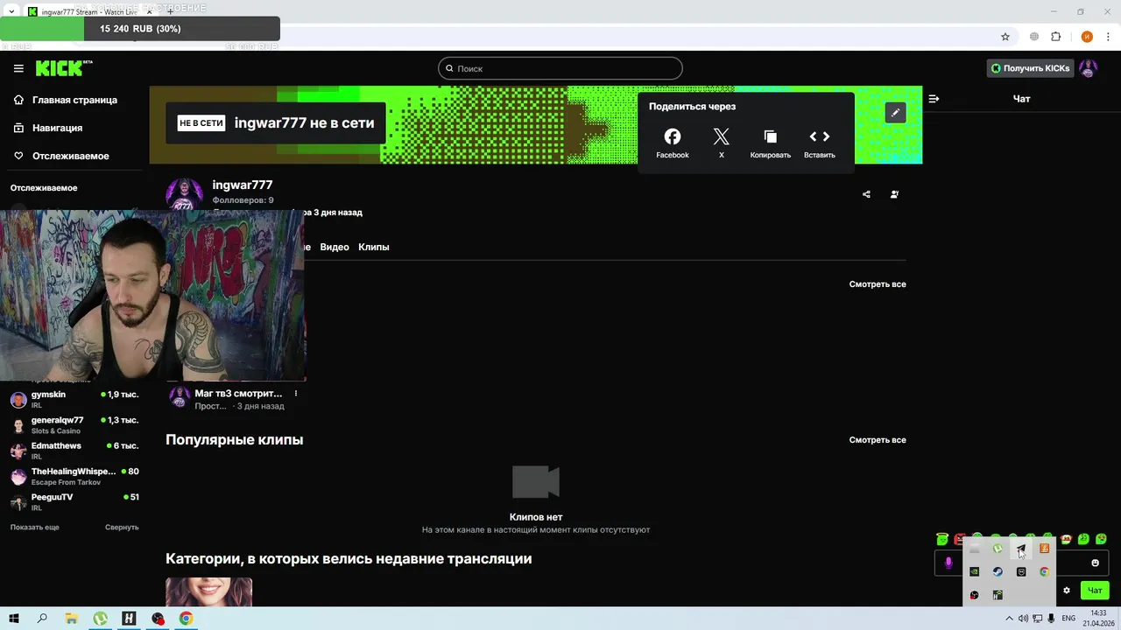Open Навигация in sidebar
The image size is (1121, 630).
pos(57,128)
